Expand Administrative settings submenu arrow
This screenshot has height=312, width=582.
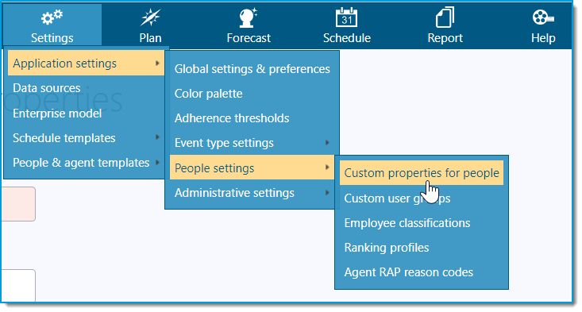pyautogui.click(x=327, y=192)
